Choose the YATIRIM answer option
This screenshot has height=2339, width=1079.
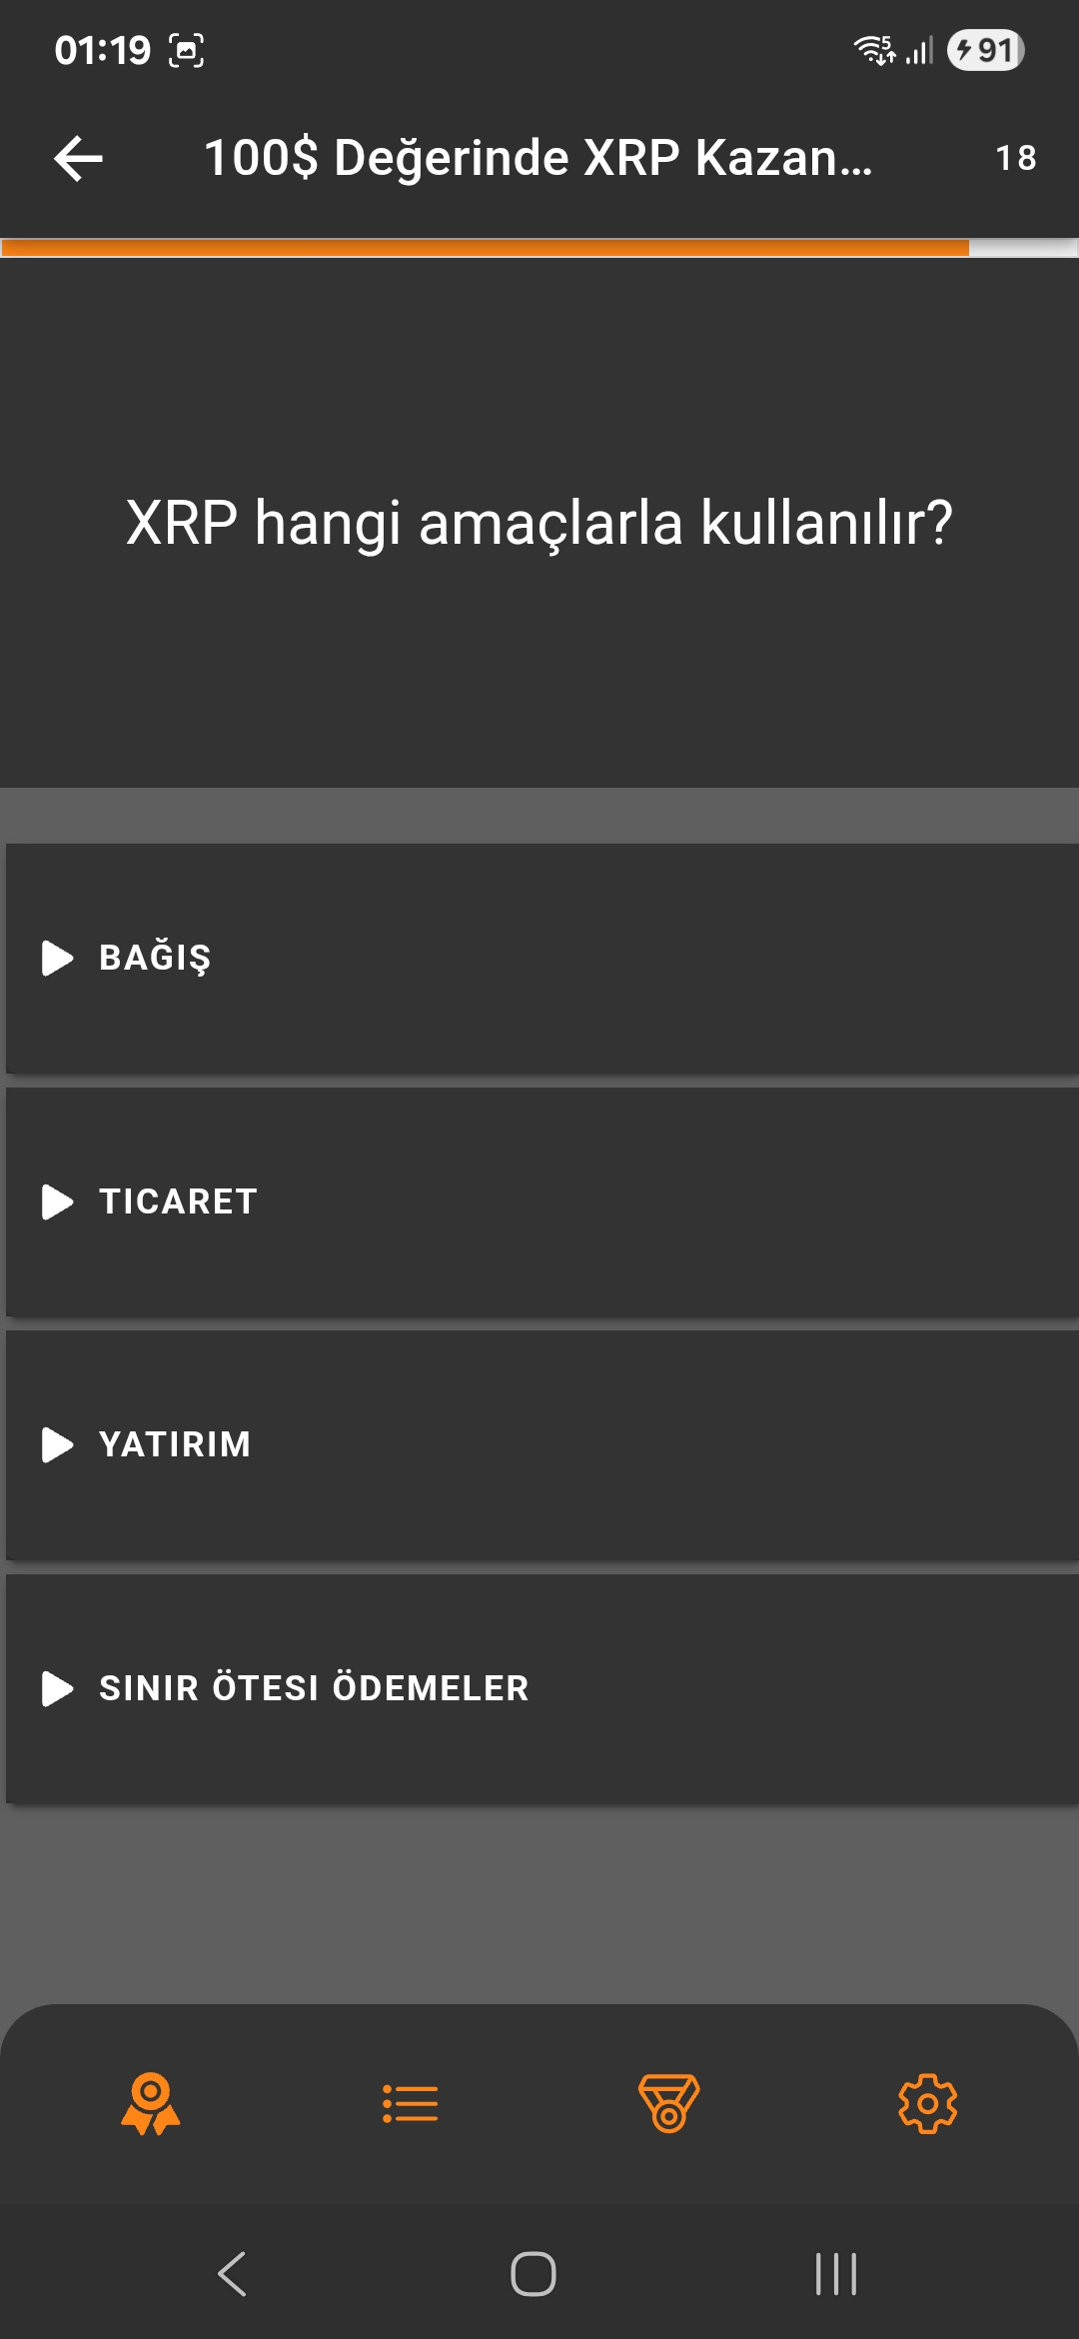coord(542,1444)
